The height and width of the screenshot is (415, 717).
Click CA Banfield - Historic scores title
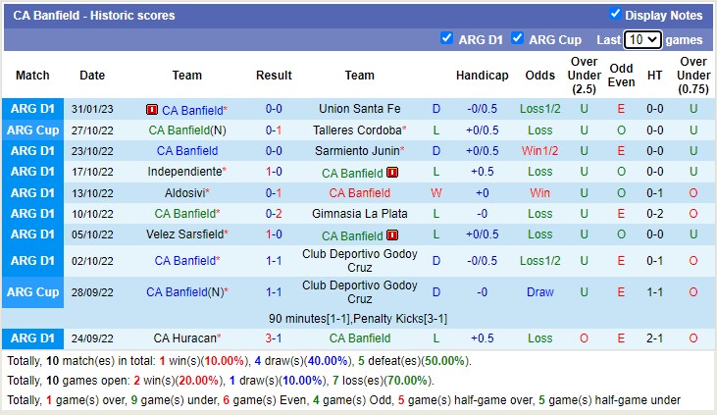[x=94, y=16]
